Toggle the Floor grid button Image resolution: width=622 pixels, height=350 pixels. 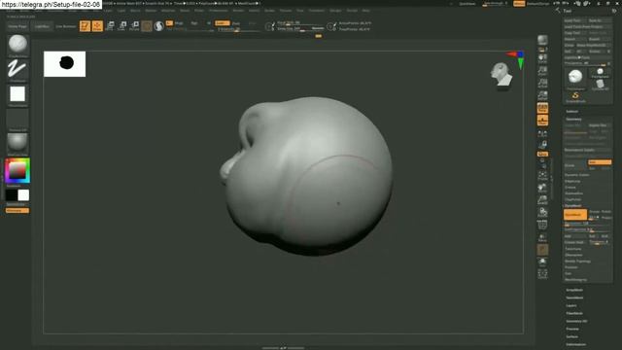click(542, 121)
